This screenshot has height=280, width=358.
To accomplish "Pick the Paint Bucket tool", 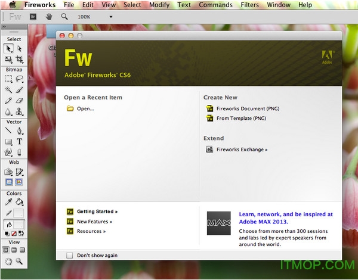I will pos(20,202).
